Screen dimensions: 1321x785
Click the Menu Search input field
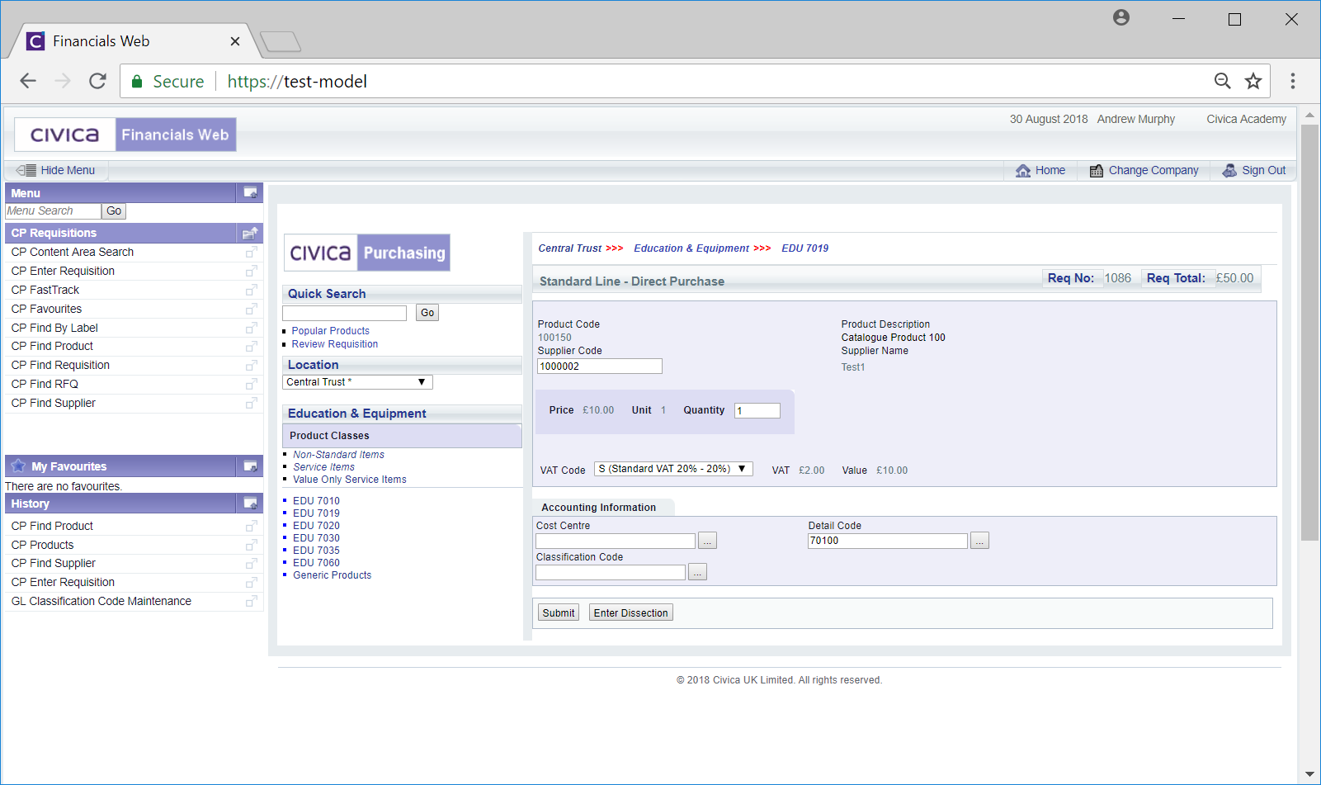(x=53, y=211)
